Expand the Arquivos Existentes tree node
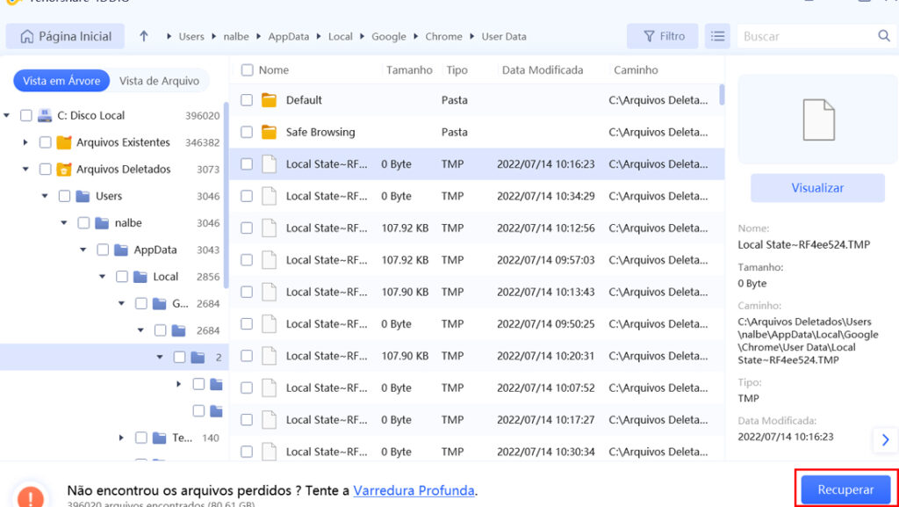The image size is (899, 507). click(25, 142)
